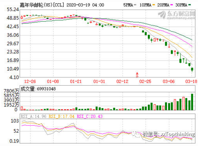Click the 01-31 date label
198x146 pixels.
click(x=99, y=81)
